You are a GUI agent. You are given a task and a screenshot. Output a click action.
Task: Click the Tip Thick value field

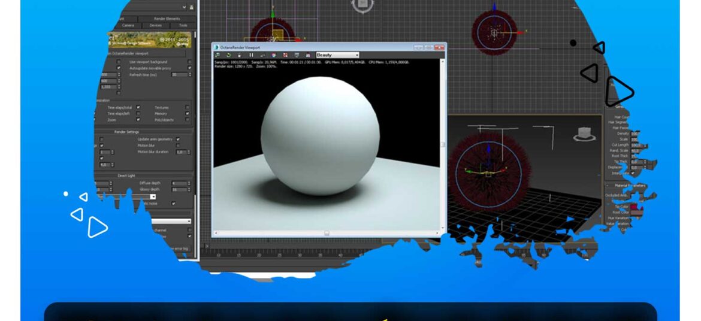point(636,162)
